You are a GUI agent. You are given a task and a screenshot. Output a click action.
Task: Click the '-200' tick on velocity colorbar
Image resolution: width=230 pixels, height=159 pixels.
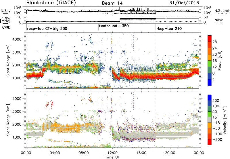pyautogui.click(x=217, y=139)
